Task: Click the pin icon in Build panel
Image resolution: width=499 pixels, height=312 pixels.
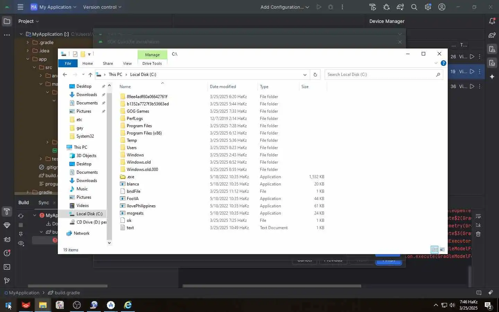Action: coord(21,234)
